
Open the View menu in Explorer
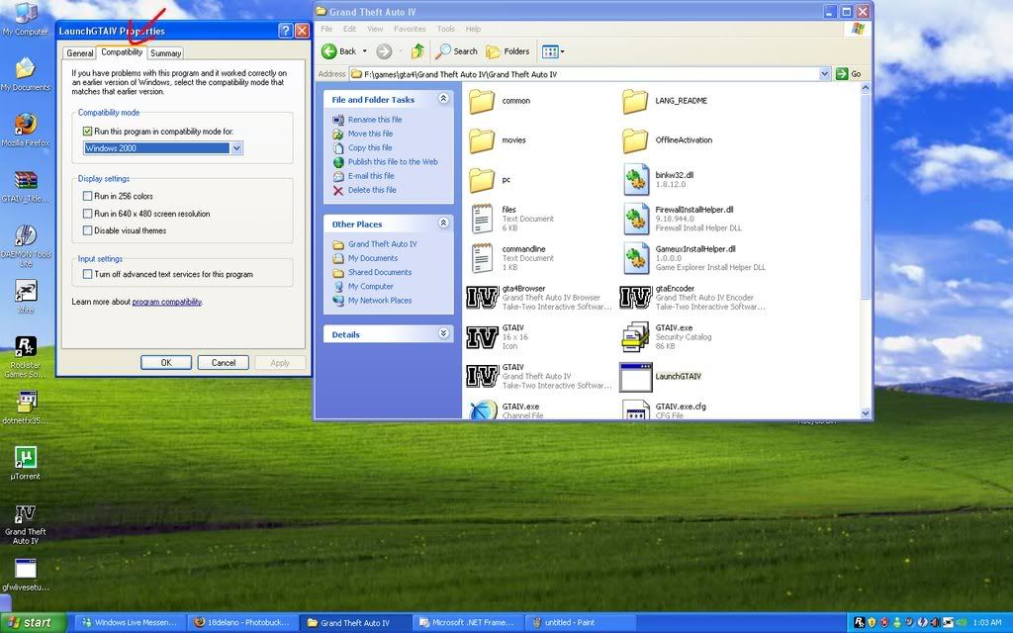pos(375,29)
